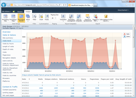Refresh the page
136x98 pixels.
point(64,5)
